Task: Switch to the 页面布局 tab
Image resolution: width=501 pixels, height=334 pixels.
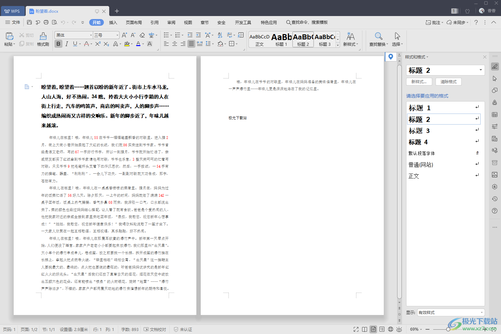Action: click(134, 22)
